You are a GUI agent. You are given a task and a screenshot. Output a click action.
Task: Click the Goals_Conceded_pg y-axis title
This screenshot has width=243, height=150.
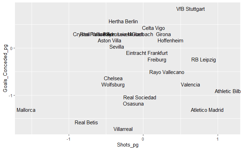(5, 70)
